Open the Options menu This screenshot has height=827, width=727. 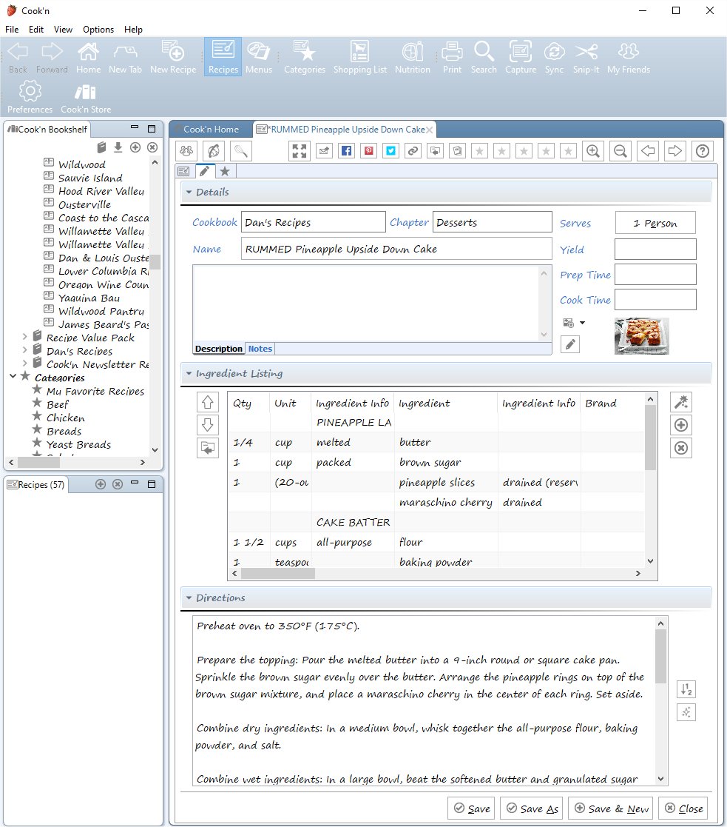(x=98, y=30)
